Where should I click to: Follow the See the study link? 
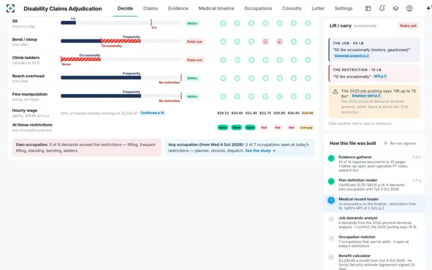260,151
